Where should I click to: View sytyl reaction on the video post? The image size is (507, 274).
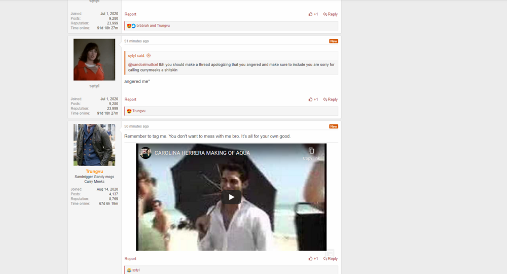[x=136, y=270]
